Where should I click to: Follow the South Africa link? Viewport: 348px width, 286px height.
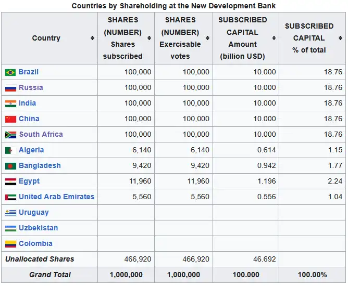coord(41,134)
